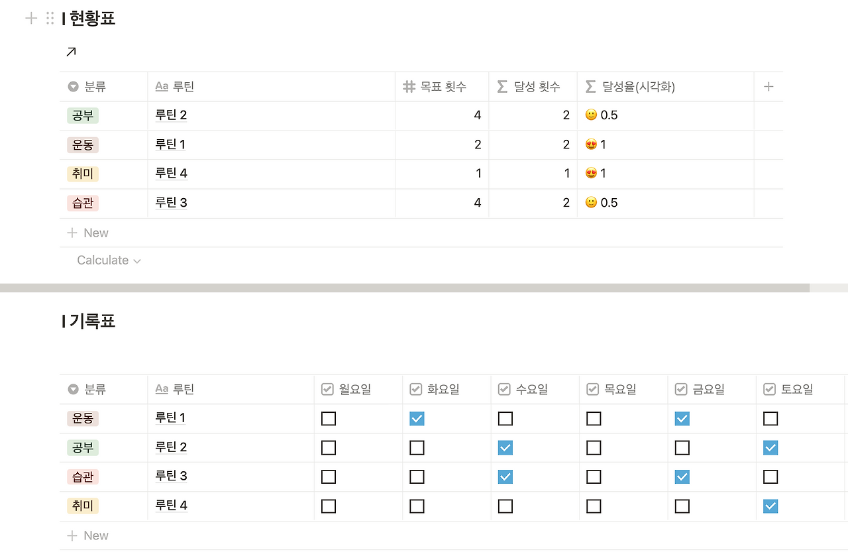The image size is (848, 556).
Task: Click the six-dot drag handle icon
Action: (x=50, y=18)
